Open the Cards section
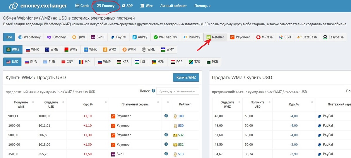 (82, 6)
